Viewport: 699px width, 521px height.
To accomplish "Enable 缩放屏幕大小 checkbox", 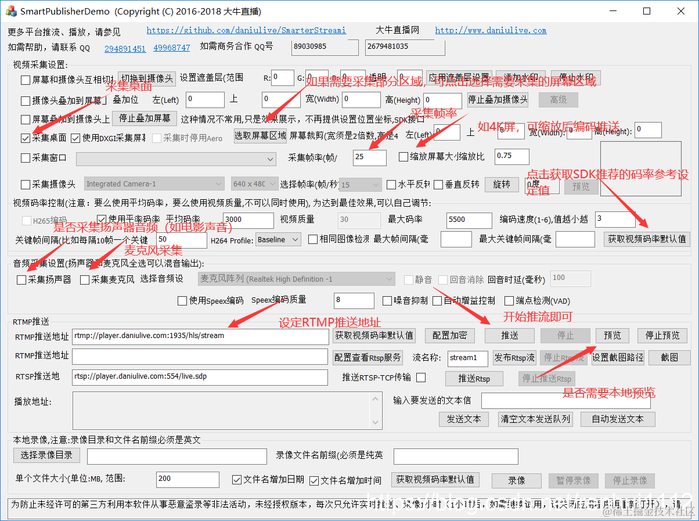I will (x=403, y=157).
